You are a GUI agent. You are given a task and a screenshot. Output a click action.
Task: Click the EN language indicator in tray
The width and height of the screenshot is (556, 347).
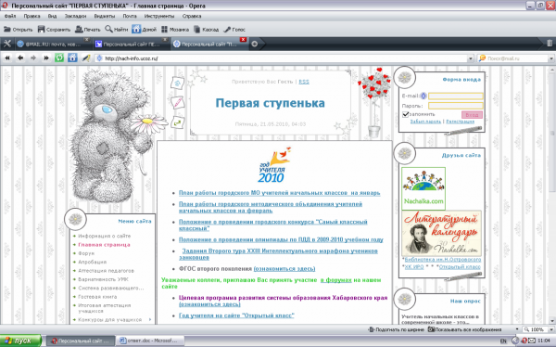(x=503, y=341)
